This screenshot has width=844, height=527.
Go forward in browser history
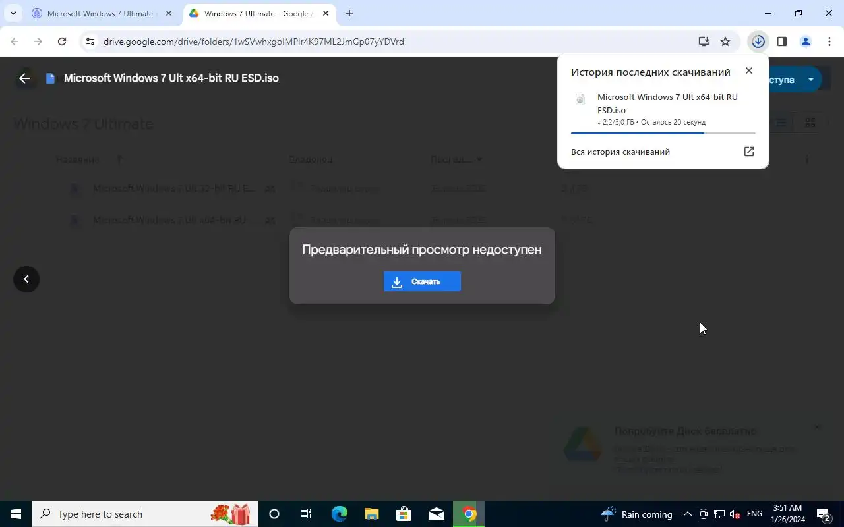coord(38,42)
